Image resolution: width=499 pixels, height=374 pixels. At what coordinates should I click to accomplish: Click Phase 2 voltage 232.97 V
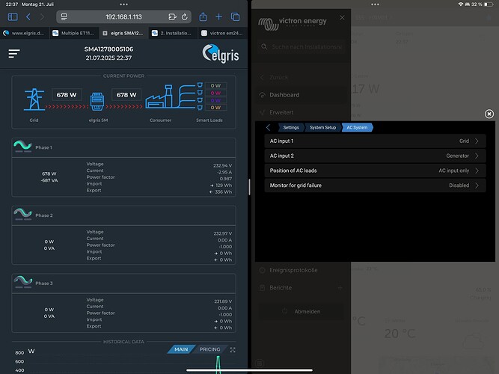[222, 233]
